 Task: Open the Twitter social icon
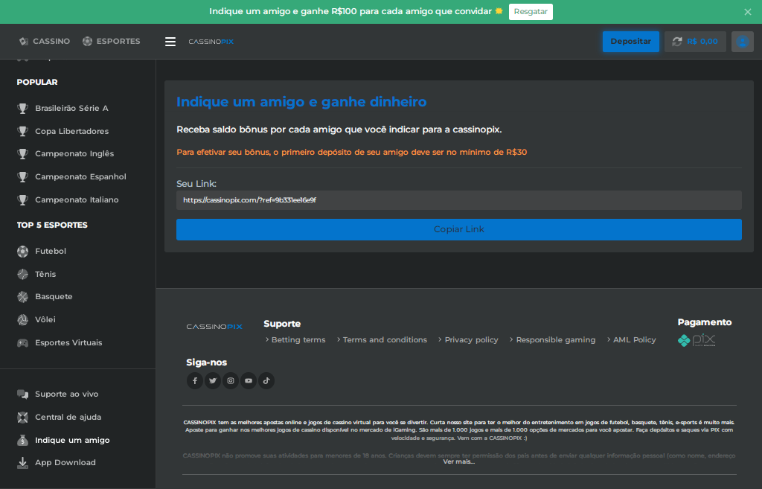[x=213, y=381]
